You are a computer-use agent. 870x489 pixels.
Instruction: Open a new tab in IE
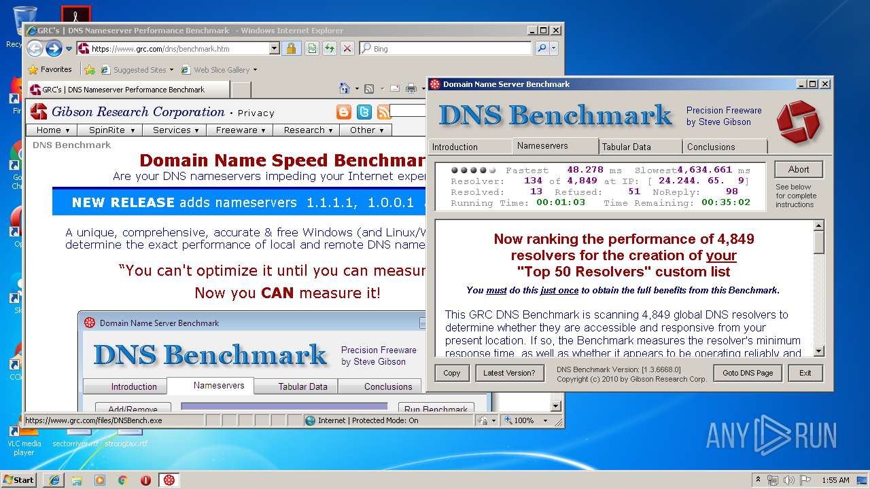[241, 90]
